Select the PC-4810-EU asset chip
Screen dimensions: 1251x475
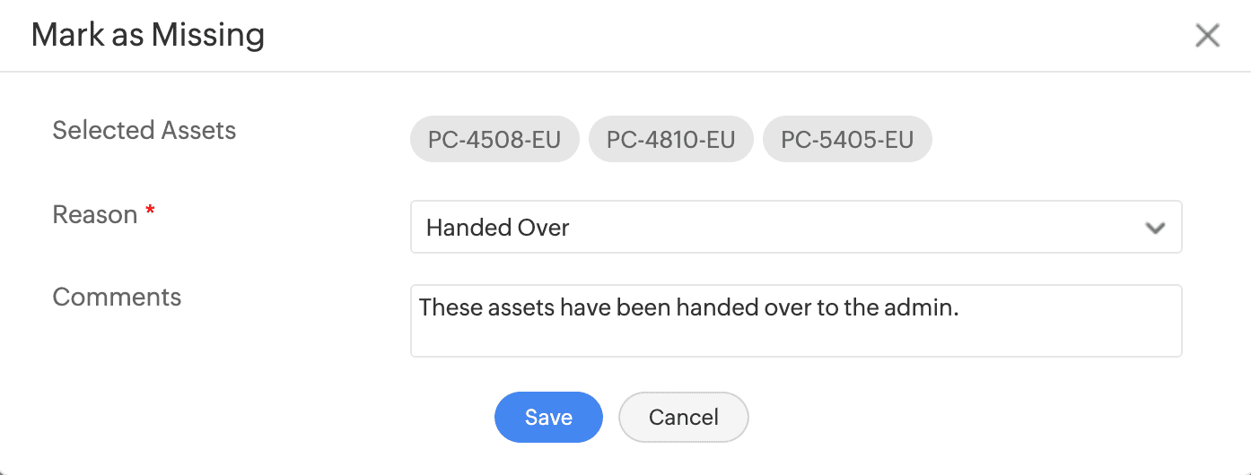coord(670,141)
